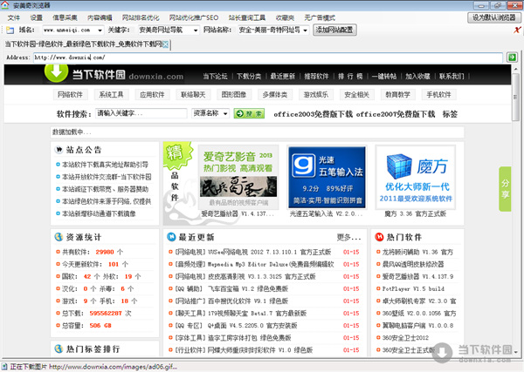This screenshot has height=372, width=524.
Task: Click the green 分享 side tab
Action: pyautogui.click(x=505, y=189)
